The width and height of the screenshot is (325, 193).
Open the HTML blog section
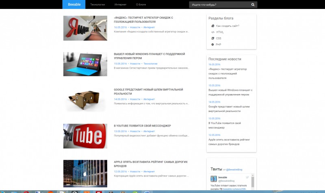220,32
